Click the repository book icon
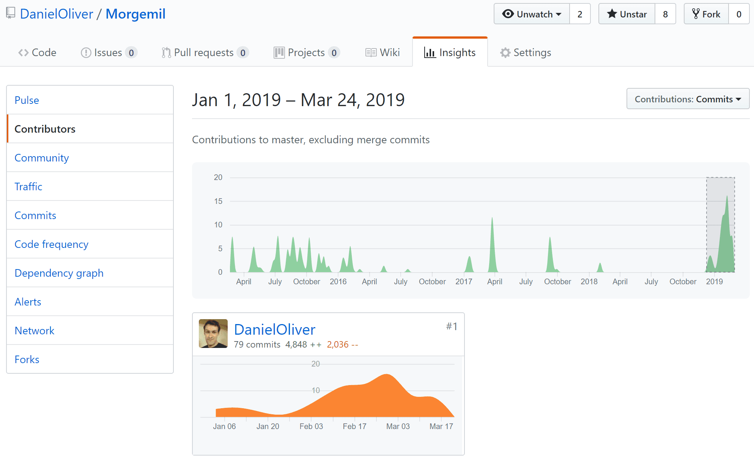 pos(11,13)
